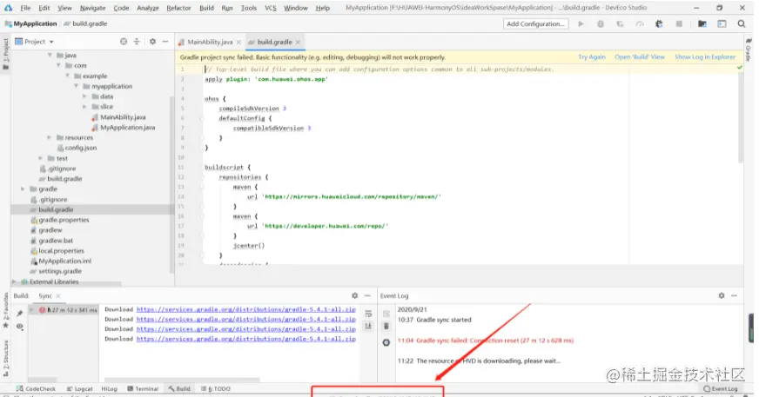This screenshot has height=397, width=759.
Task: Open the Logcat tool tab
Action: click(x=80, y=388)
